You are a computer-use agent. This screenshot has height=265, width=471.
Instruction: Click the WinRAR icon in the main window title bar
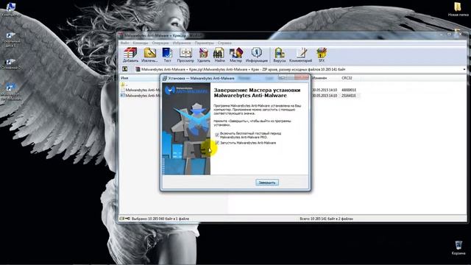pos(121,35)
